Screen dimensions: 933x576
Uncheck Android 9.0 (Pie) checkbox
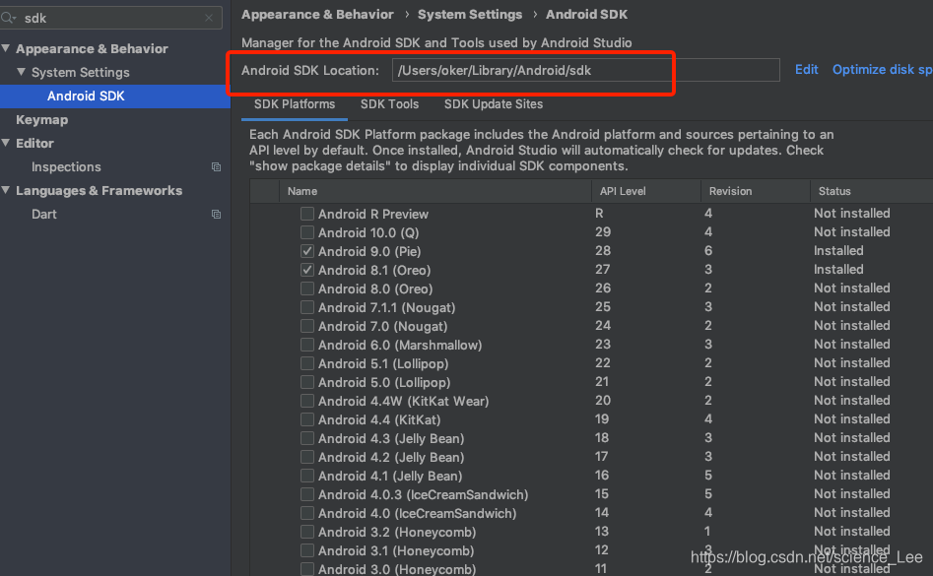coord(307,251)
